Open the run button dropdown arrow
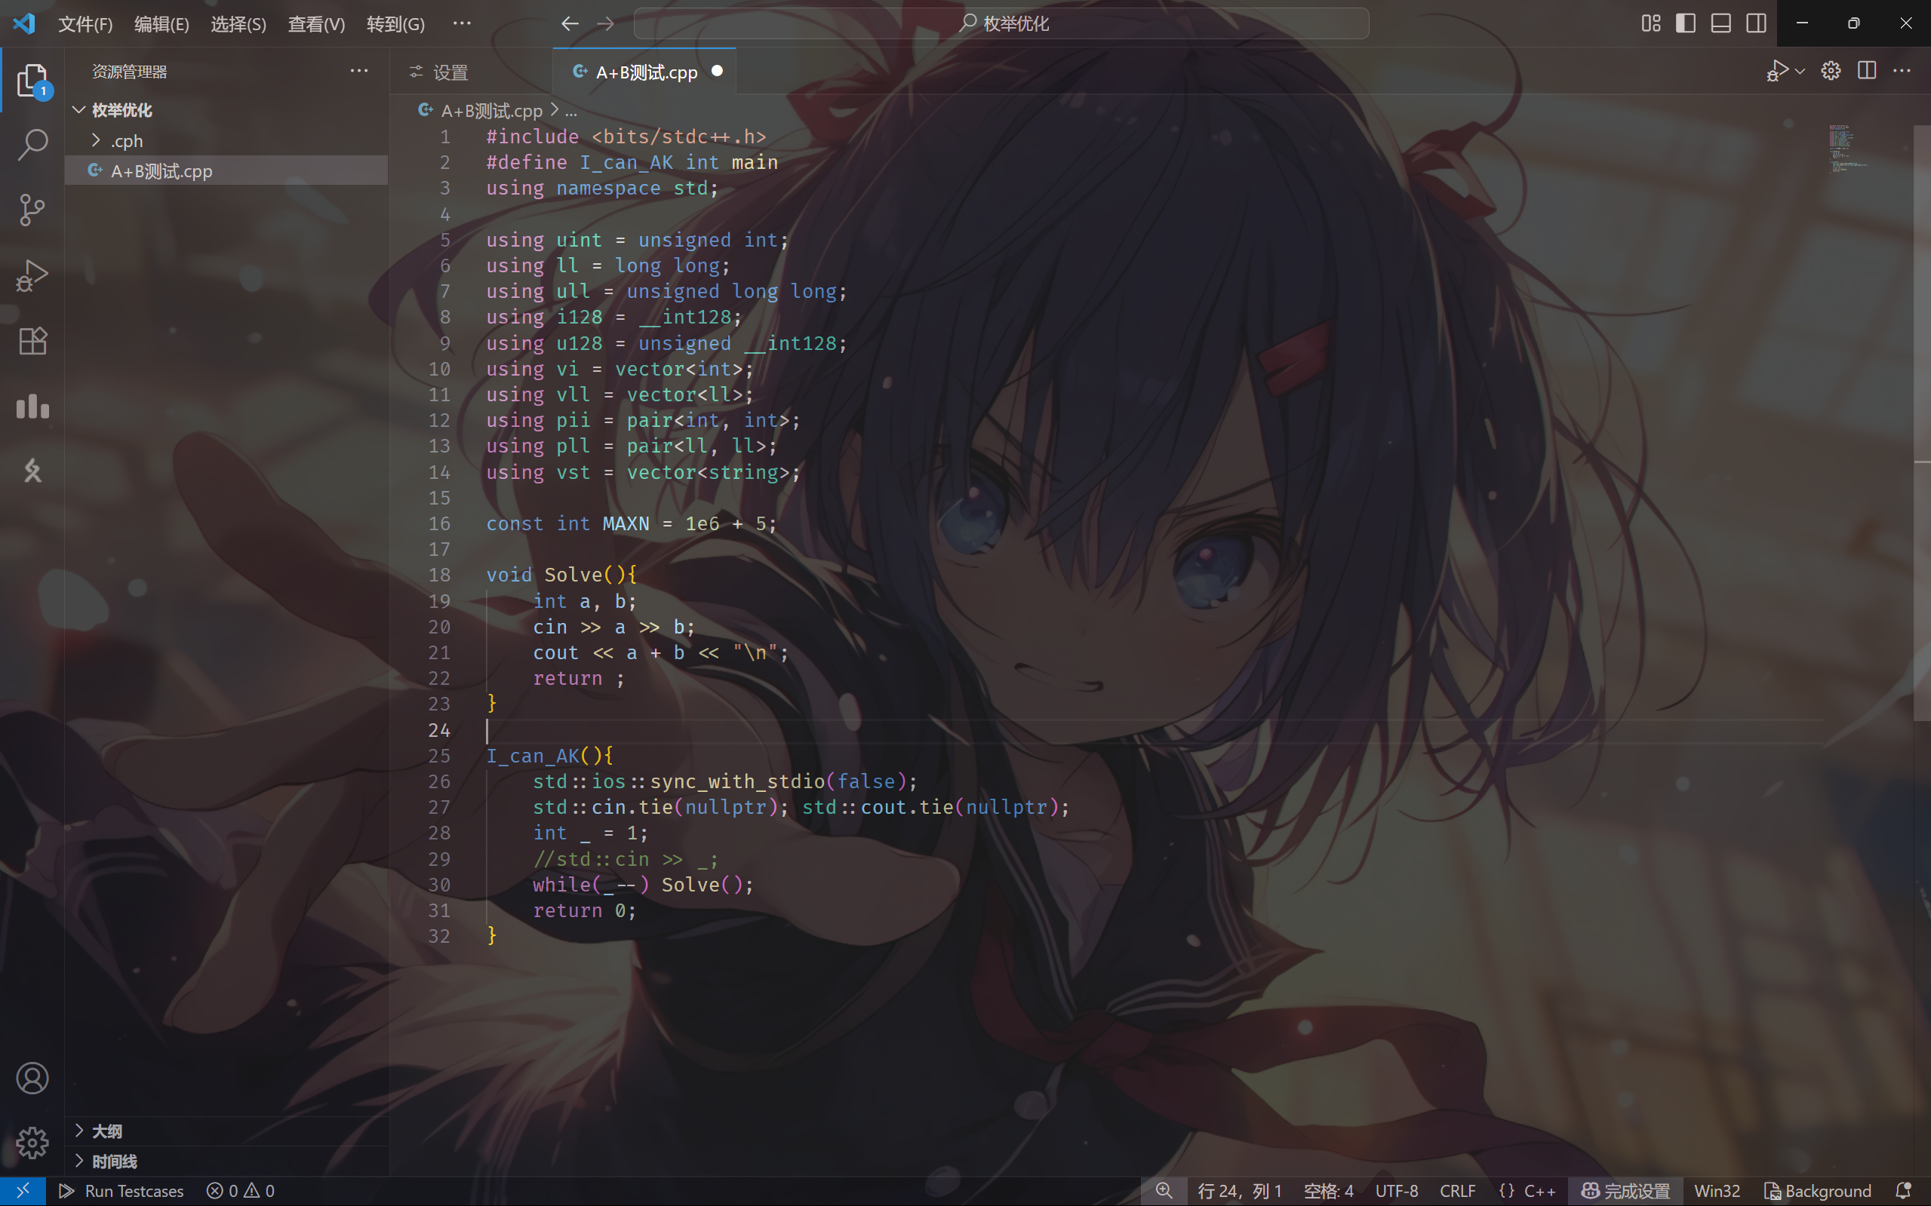The width and height of the screenshot is (1931, 1206). [1800, 71]
